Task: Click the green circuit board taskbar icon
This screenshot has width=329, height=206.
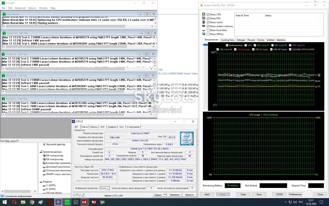Action: pos(102,202)
